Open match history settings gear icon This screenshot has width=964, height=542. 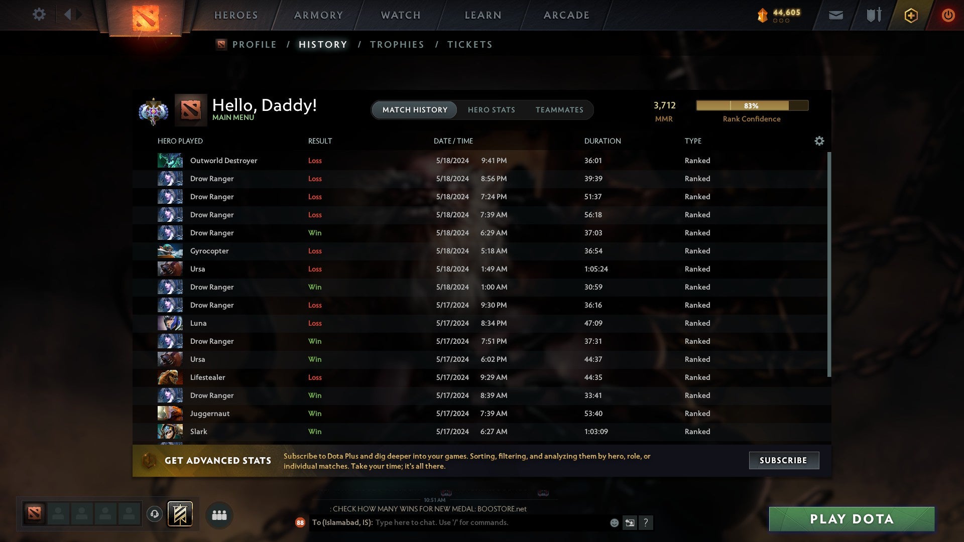click(x=819, y=141)
